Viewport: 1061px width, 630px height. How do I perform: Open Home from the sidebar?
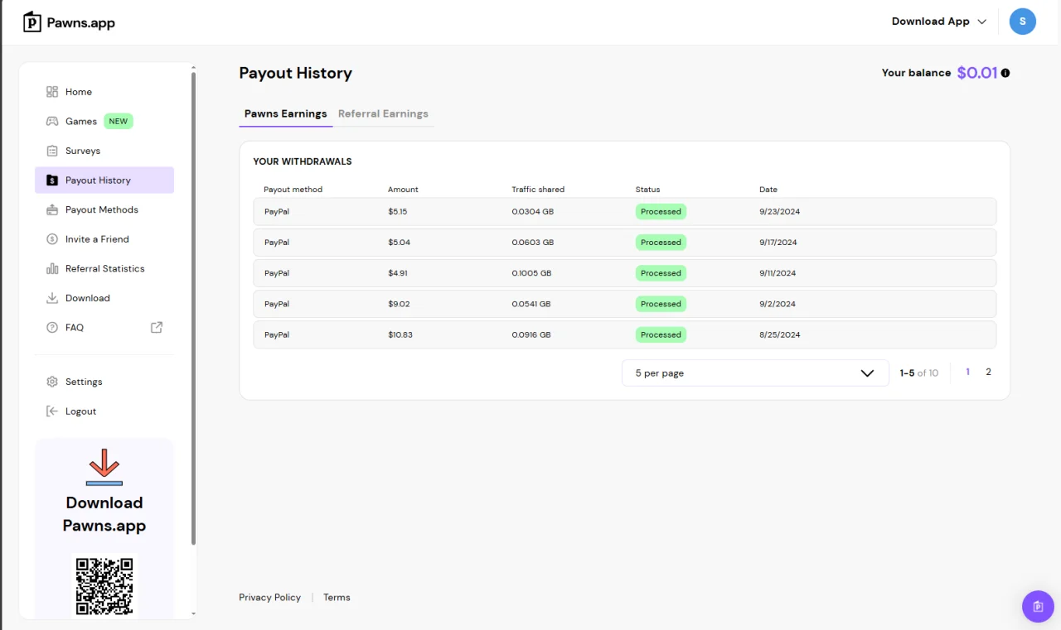[79, 92]
